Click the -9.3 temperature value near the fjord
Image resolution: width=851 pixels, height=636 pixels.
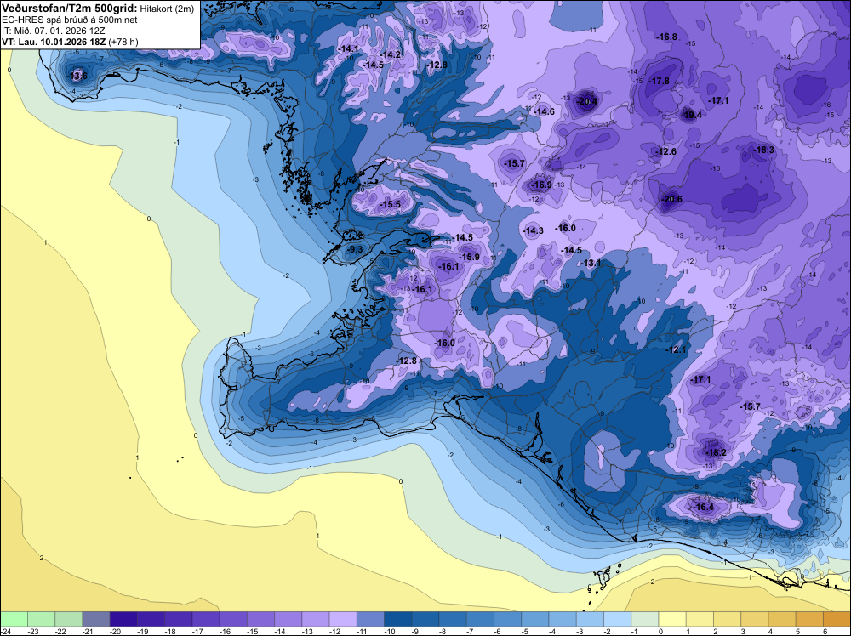tap(355, 249)
